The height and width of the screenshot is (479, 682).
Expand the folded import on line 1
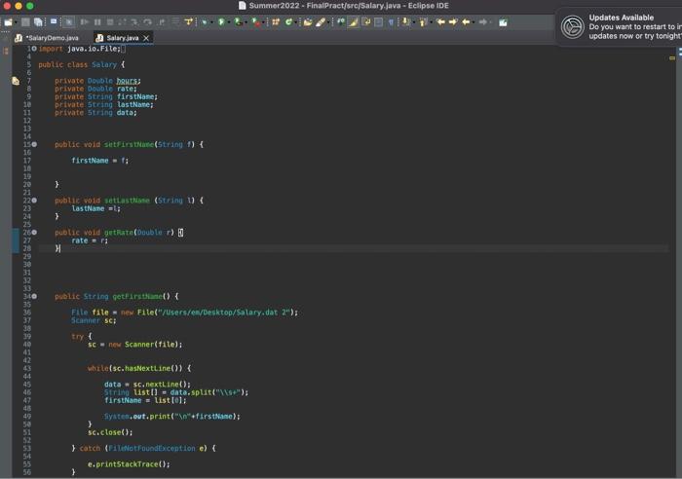[x=34, y=49]
